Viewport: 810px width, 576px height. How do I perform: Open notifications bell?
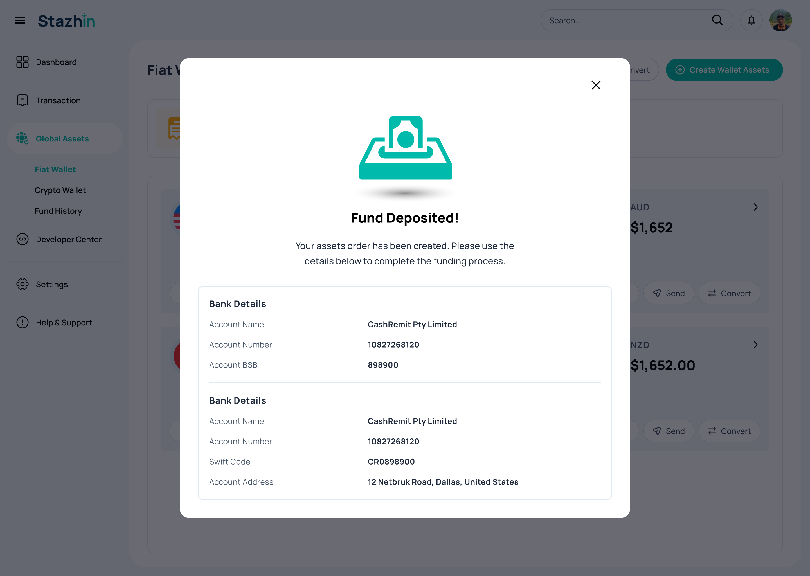pos(751,20)
